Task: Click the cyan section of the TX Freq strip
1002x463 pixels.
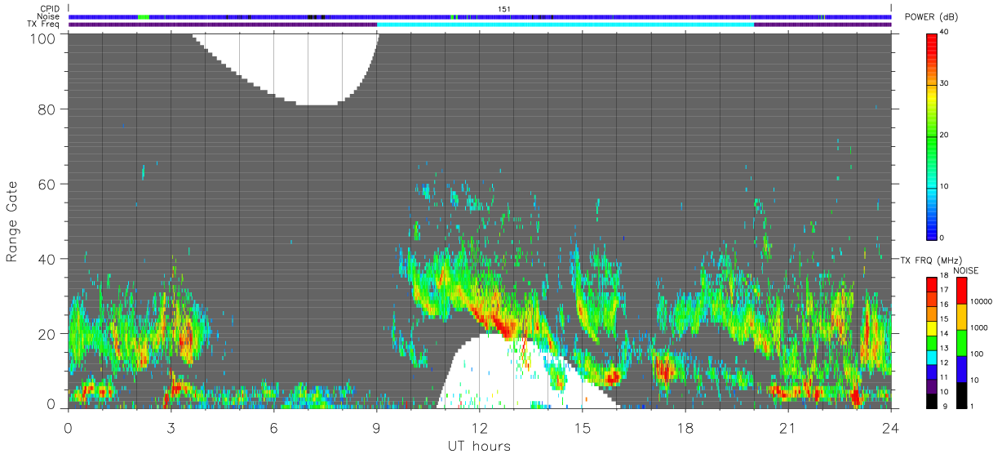Action: click(x=565, y=24)
